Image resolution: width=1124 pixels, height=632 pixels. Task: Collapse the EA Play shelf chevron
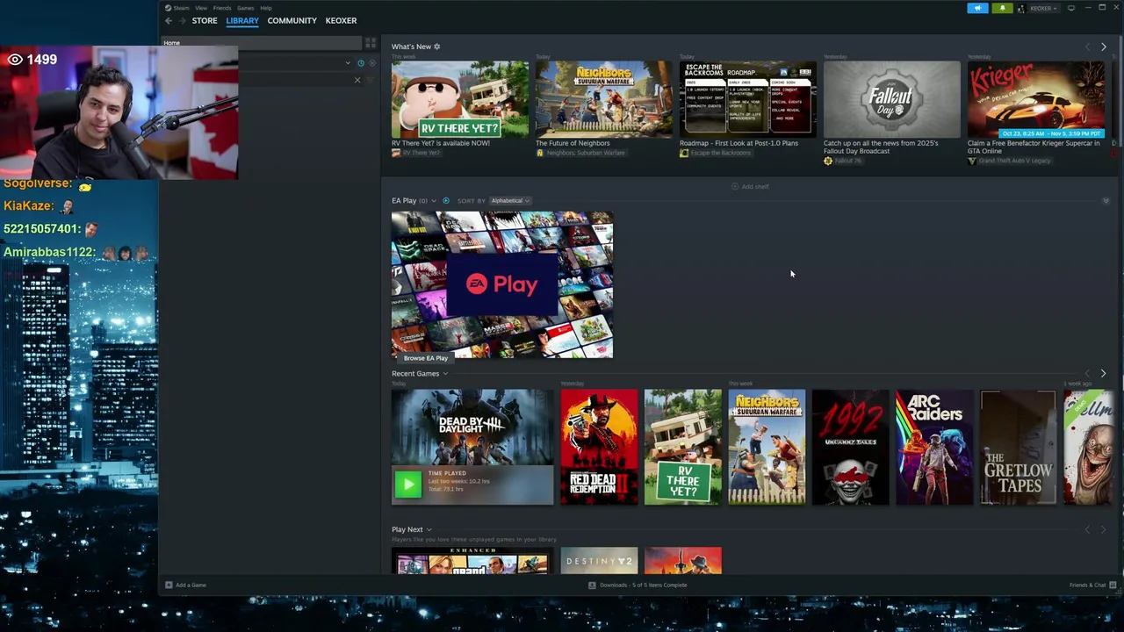pos(1106,201)
